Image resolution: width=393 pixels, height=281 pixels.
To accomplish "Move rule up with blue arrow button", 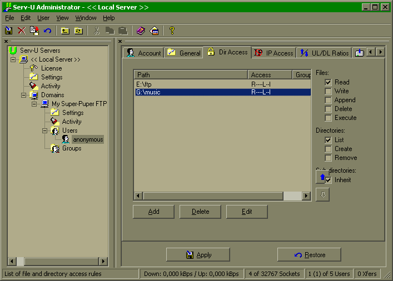I will tap(322, 177).
